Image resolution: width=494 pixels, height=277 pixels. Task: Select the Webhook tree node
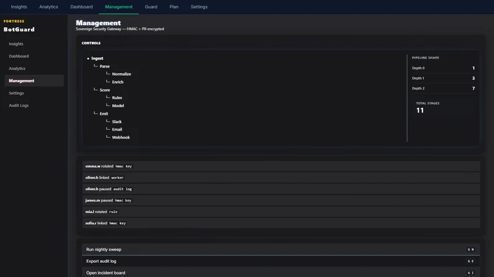pos(120,137)
